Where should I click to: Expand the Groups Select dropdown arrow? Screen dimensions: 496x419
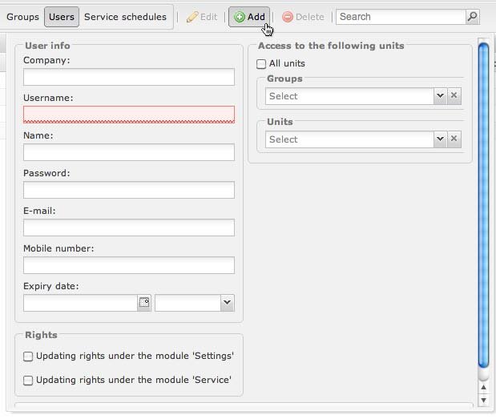[x=440, y=96]
